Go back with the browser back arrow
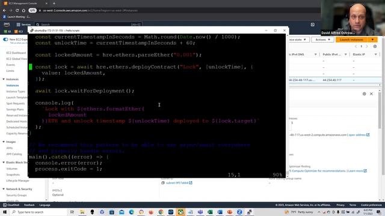This screenshot has height=216, width=385. (x=4, y=11)
